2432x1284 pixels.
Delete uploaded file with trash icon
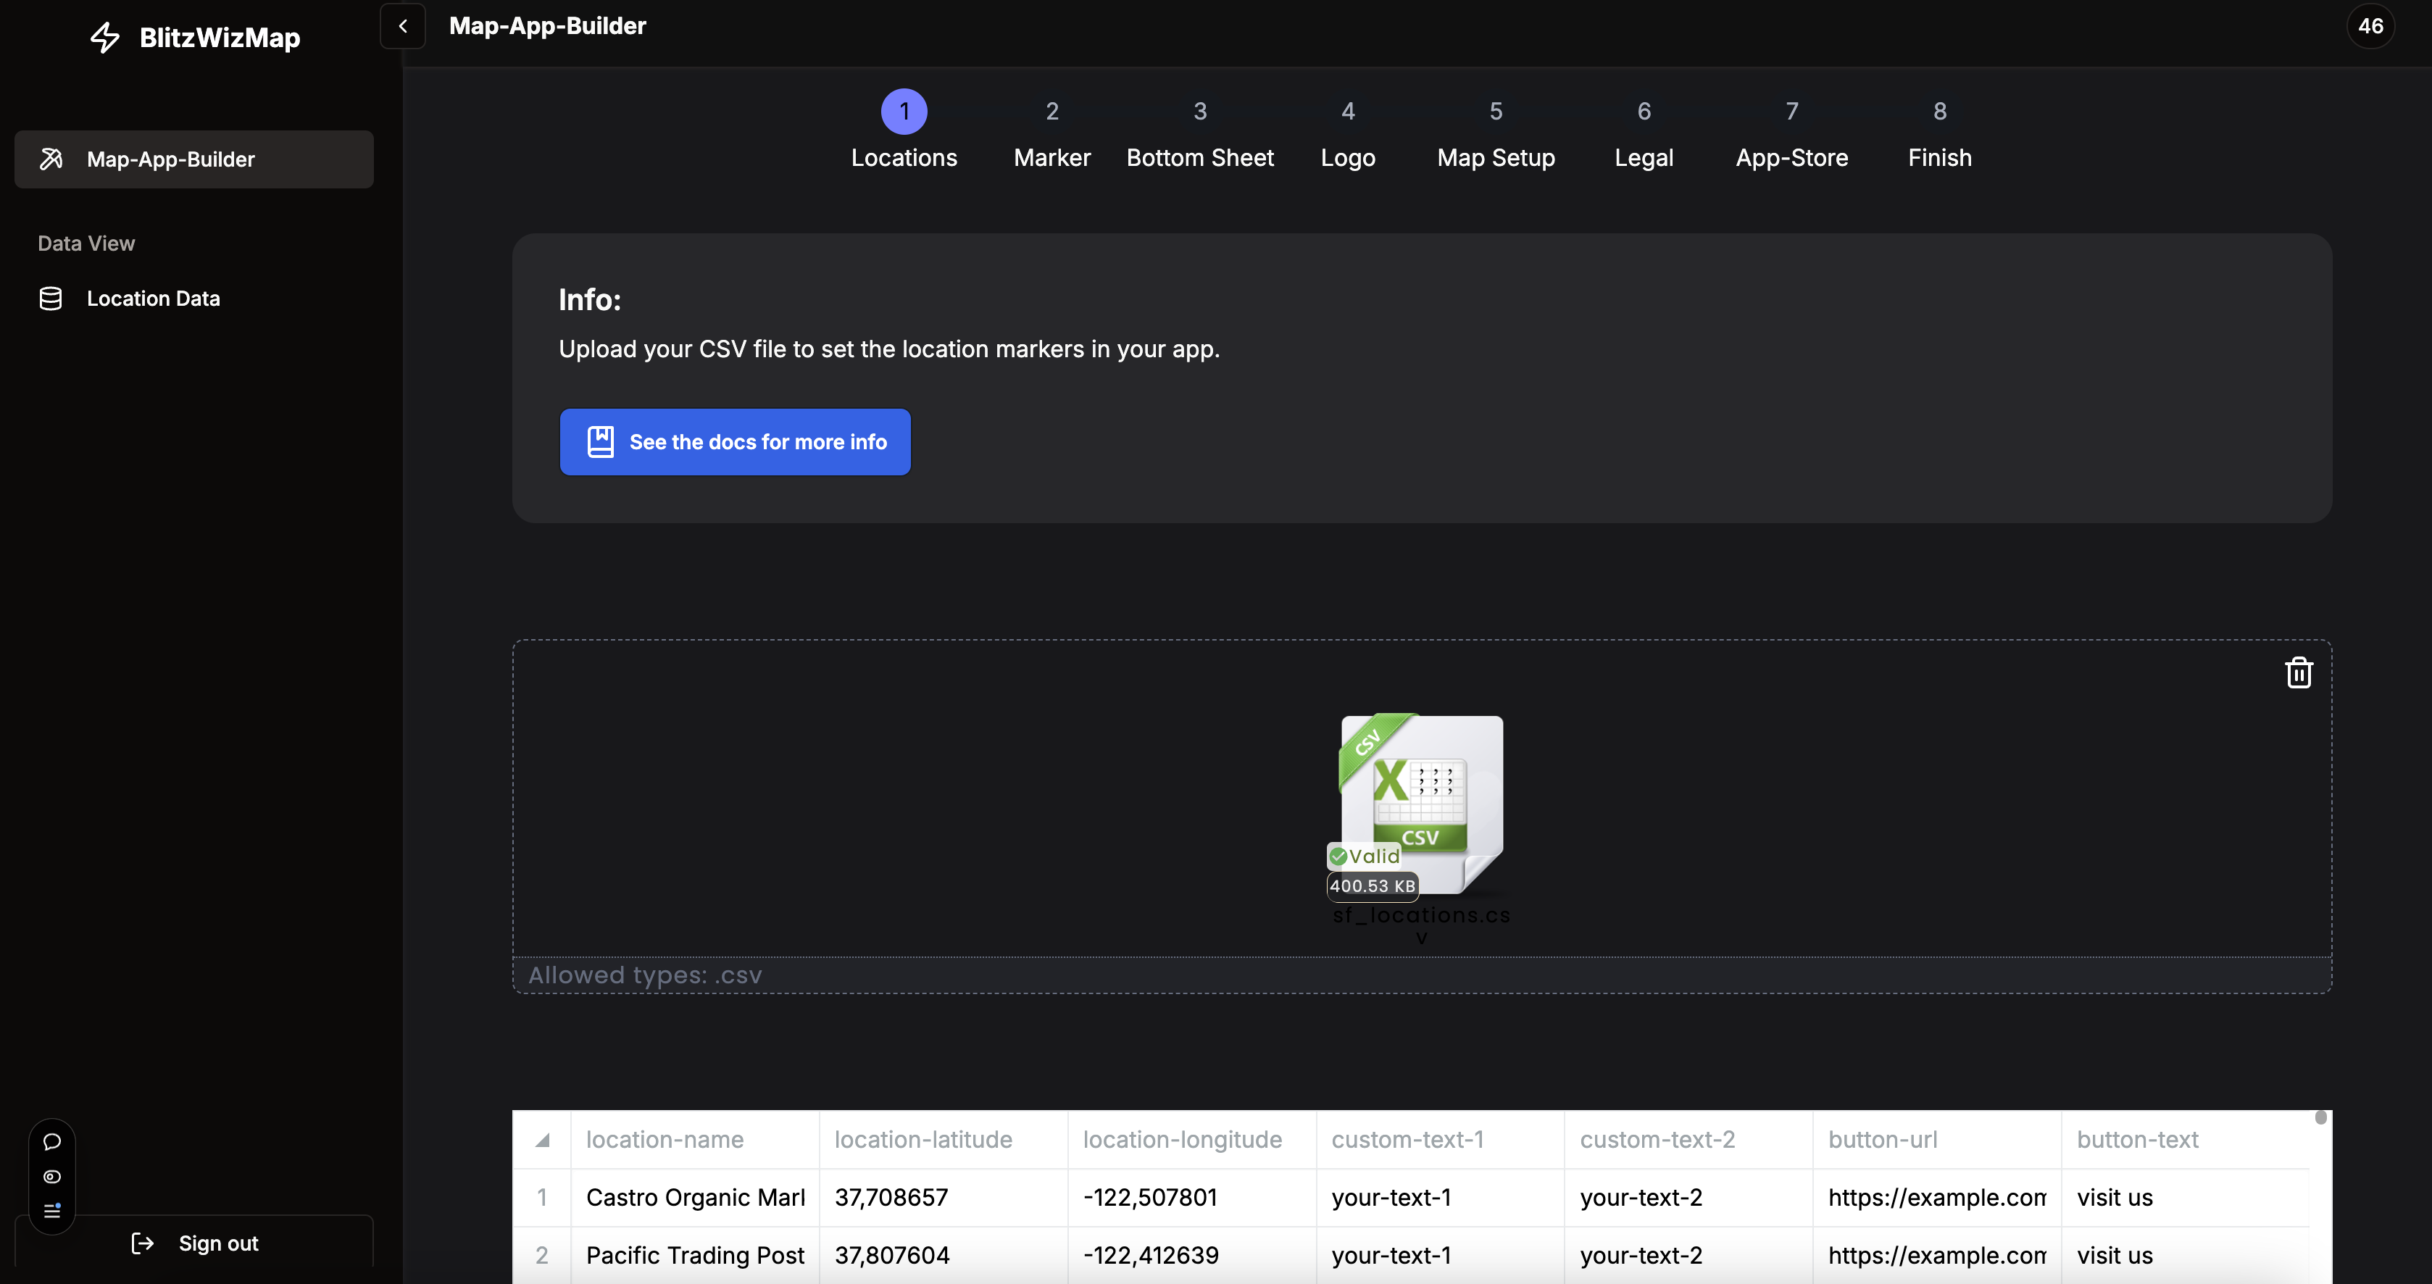click(x=2298, y=673)
